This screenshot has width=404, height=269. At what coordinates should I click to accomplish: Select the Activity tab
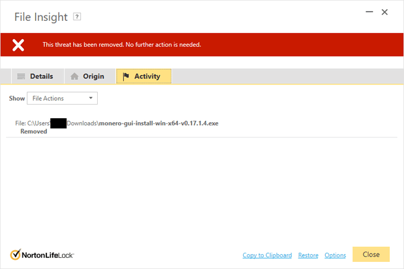143,76
